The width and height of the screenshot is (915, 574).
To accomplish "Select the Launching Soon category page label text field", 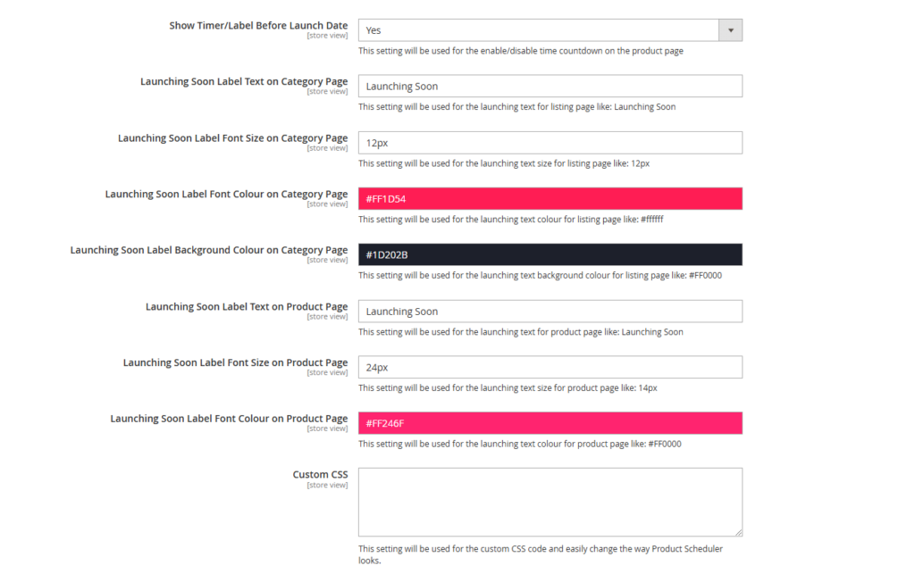I will [550, 86].
